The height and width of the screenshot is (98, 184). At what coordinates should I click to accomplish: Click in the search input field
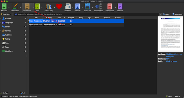(88, 14)
